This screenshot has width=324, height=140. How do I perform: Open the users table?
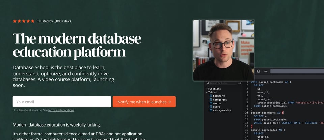(216, 107)
